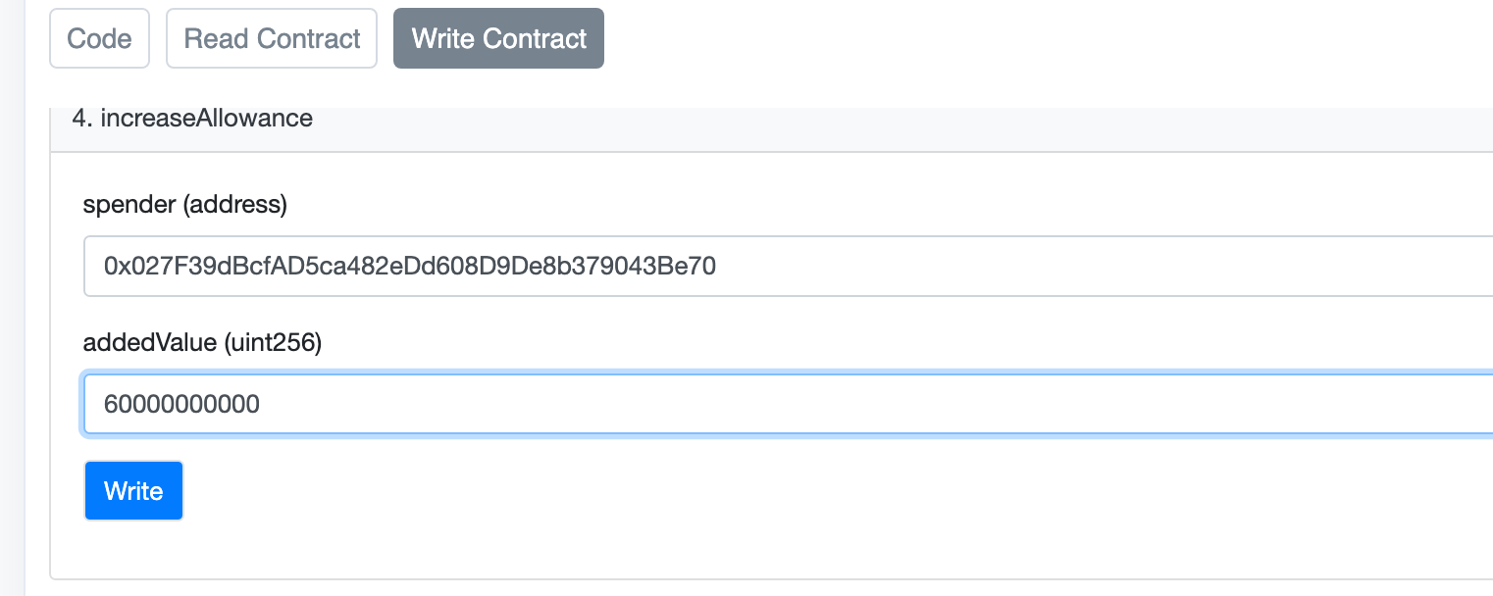Click the empty right side of spender field
1493x596 pixels.
point(1177,266)
